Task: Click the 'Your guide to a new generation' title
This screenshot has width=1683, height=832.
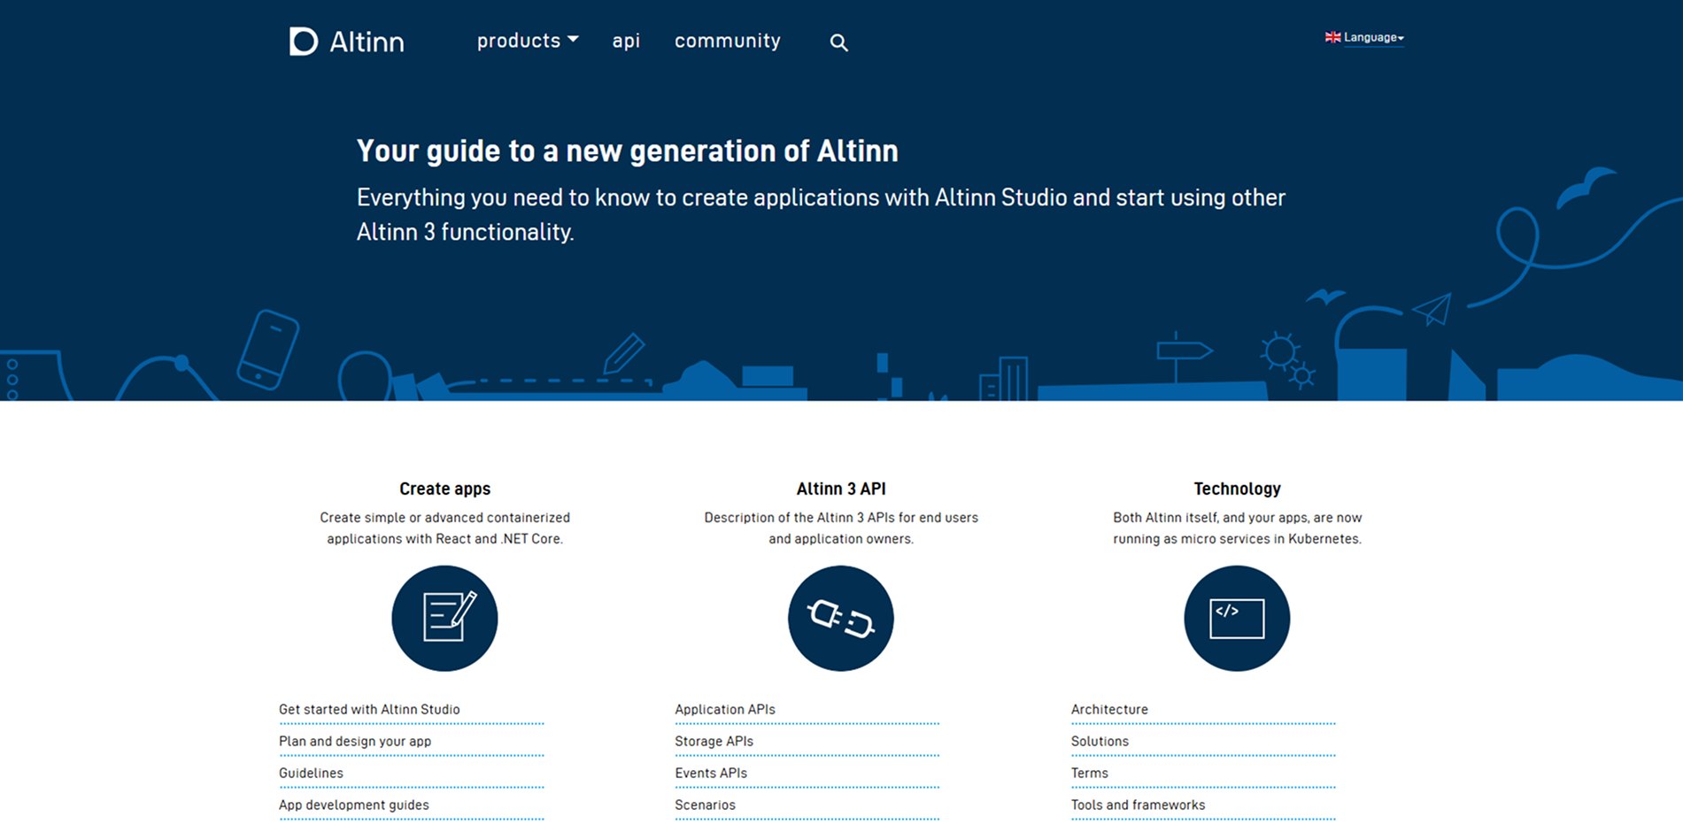Action: click(627, 151)
